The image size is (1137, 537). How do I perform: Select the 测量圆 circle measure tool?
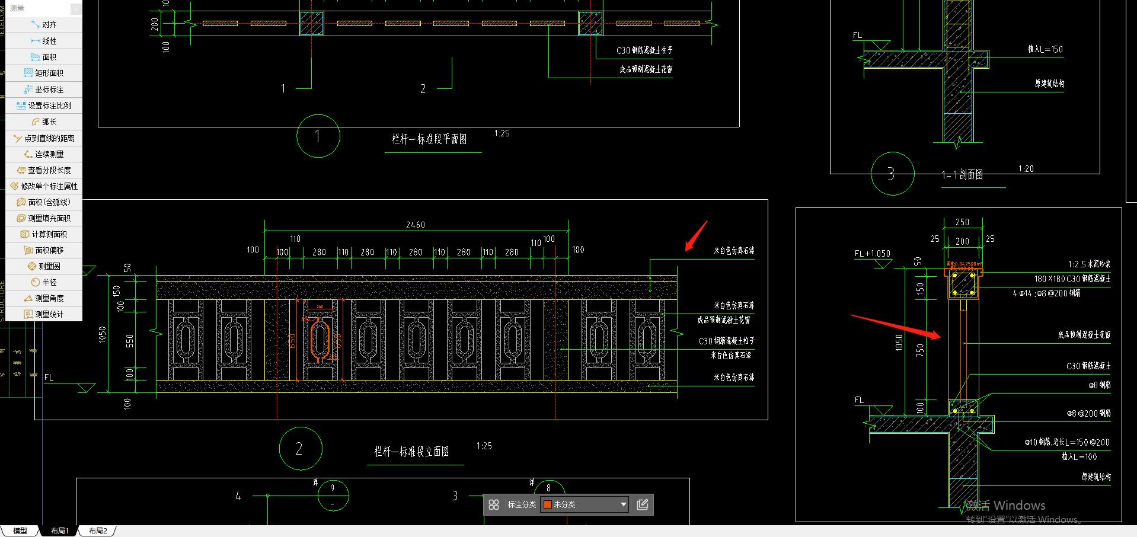(44, 266)
